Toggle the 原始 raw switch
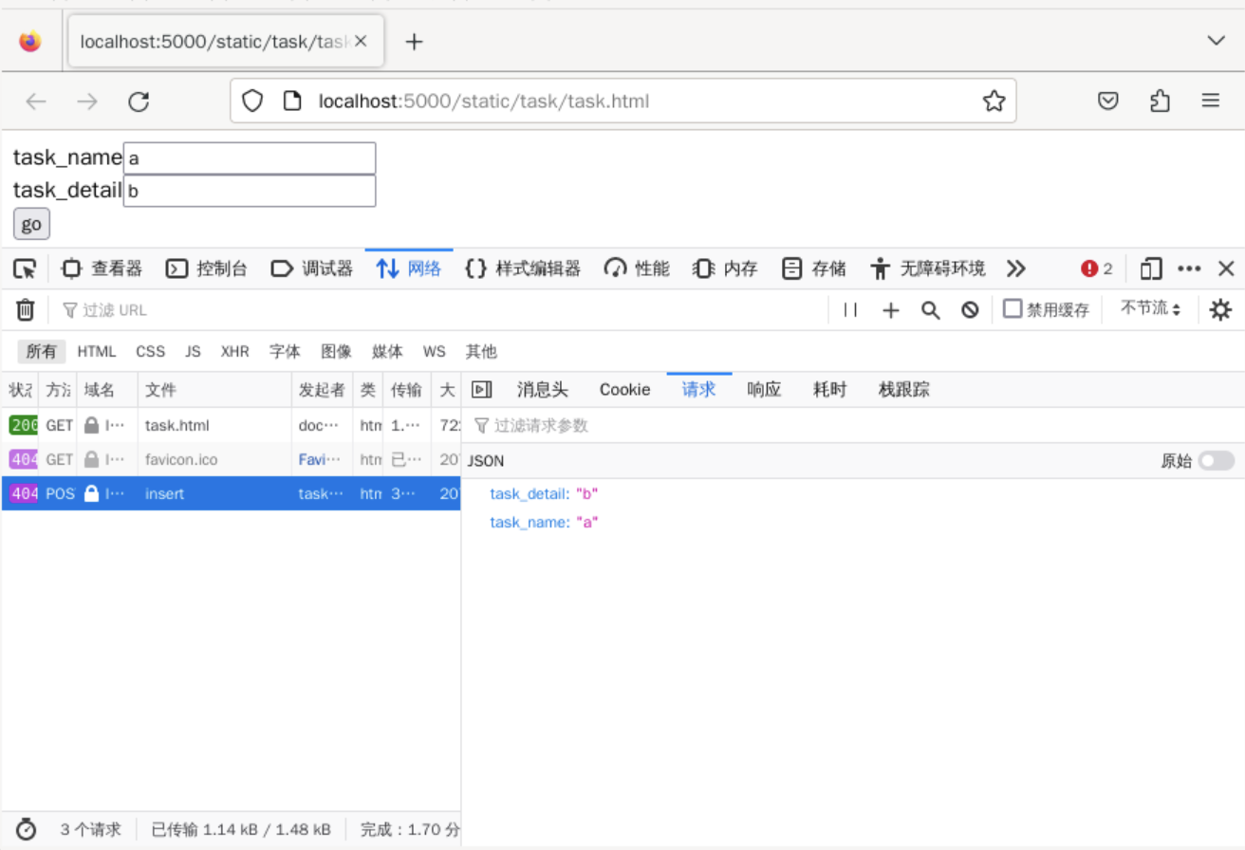This screenshot has width=1245, height=850. tap(1217, 461)
